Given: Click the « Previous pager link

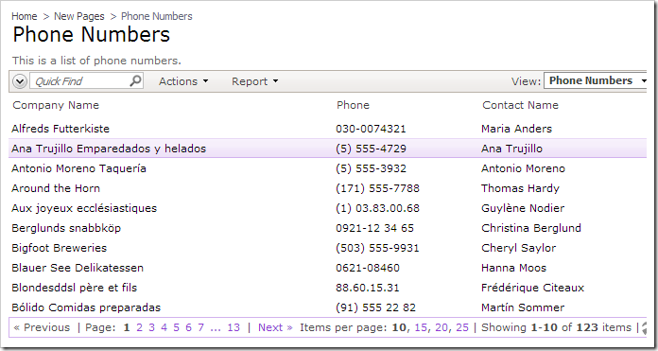Looking at the screenshot, I should click(42, 327).
